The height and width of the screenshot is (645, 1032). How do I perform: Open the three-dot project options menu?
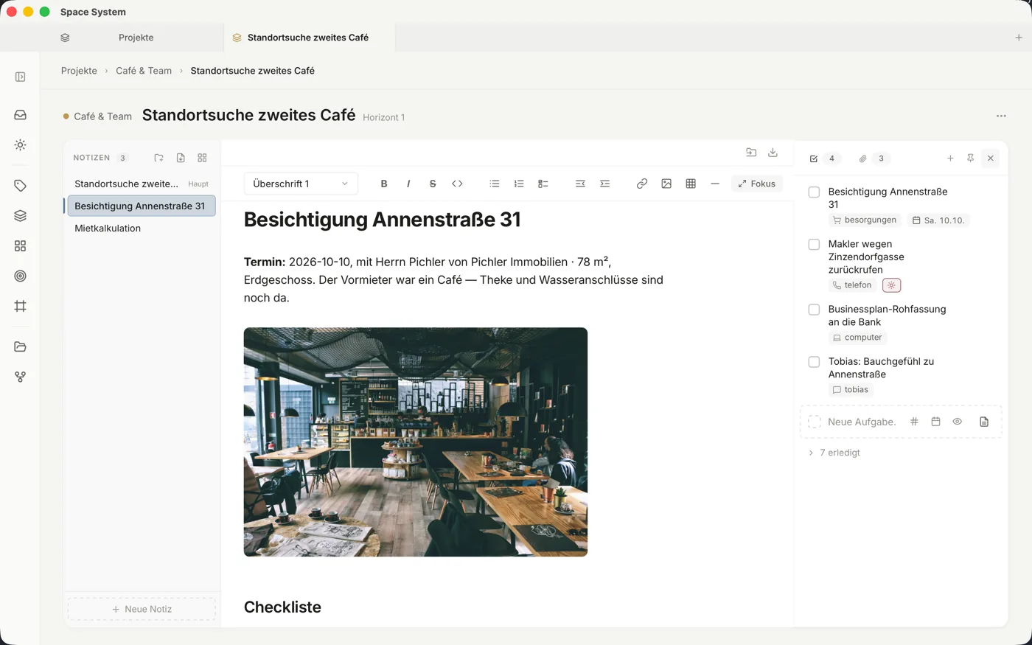pyautogui.click(x=1001, y=116)
